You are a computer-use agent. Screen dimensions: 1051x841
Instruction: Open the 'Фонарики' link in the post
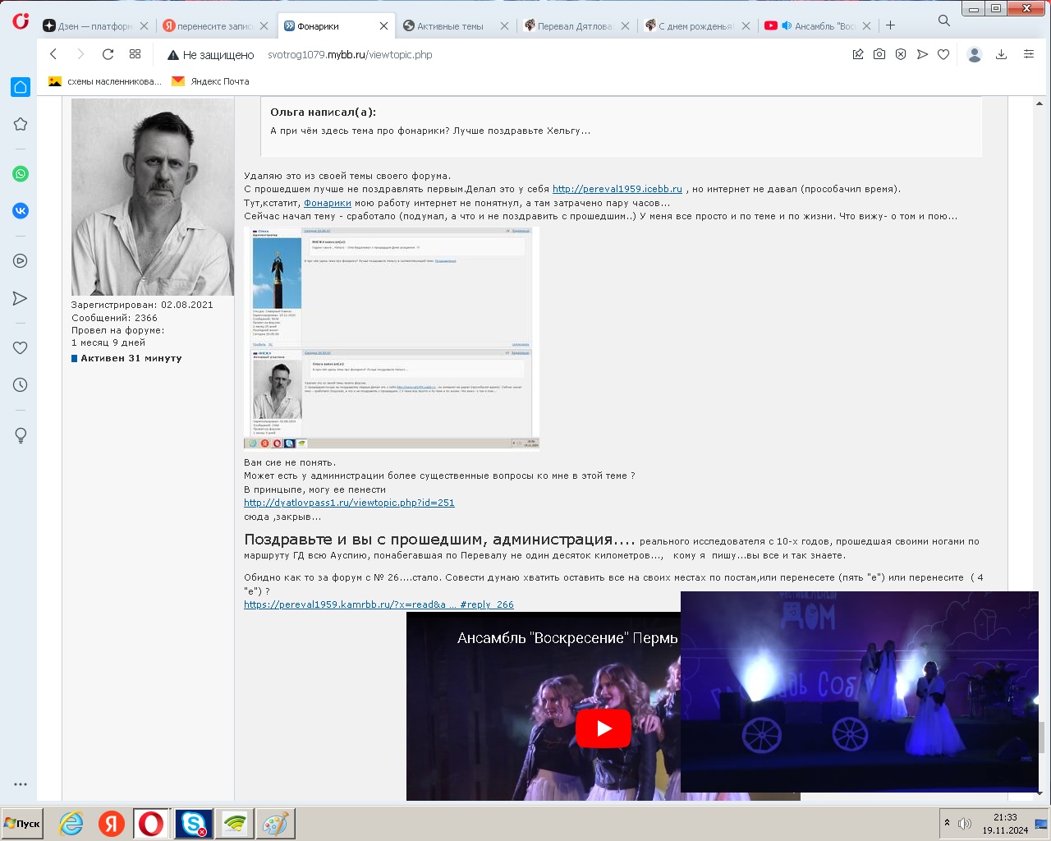[328, 203]
